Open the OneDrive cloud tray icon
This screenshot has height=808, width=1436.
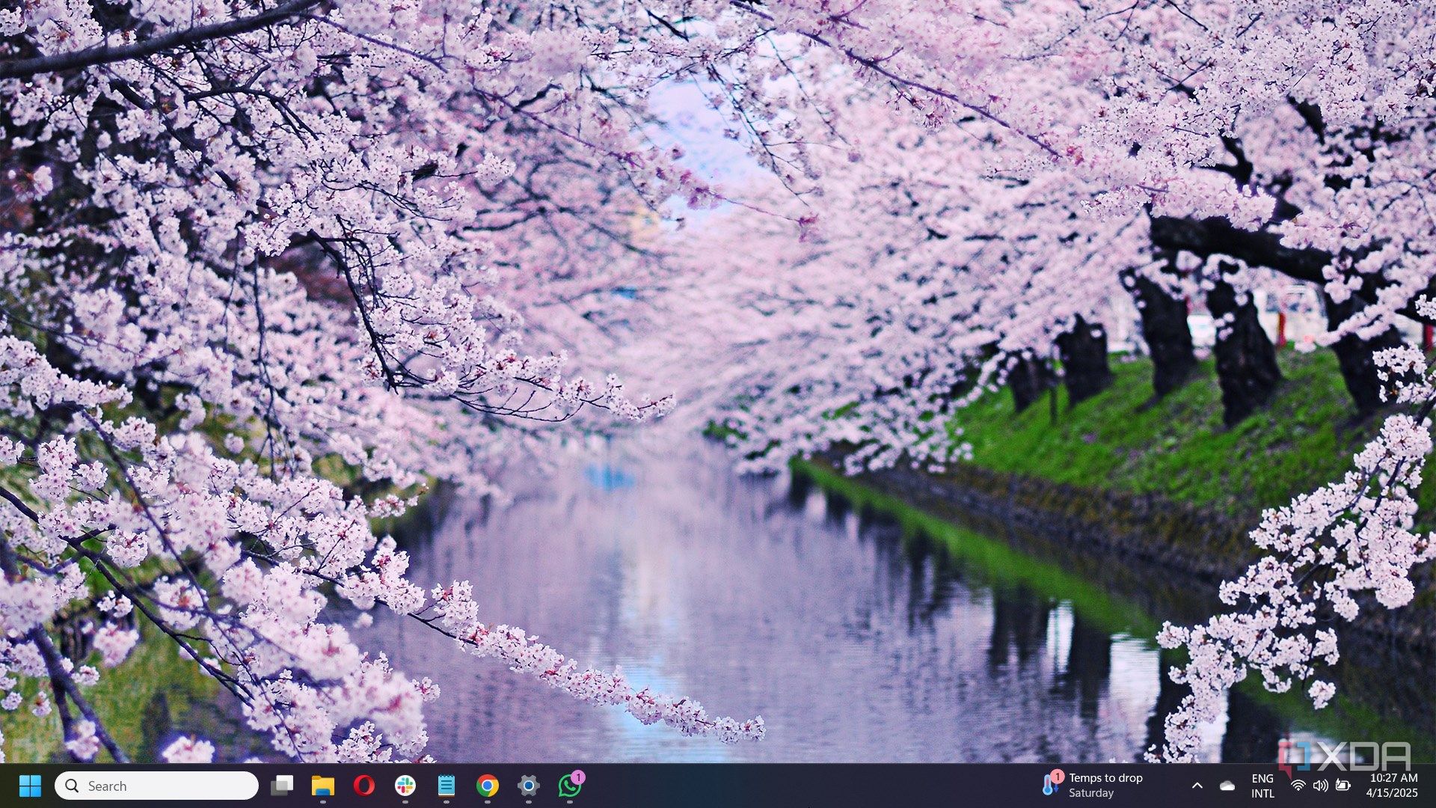1227,786
